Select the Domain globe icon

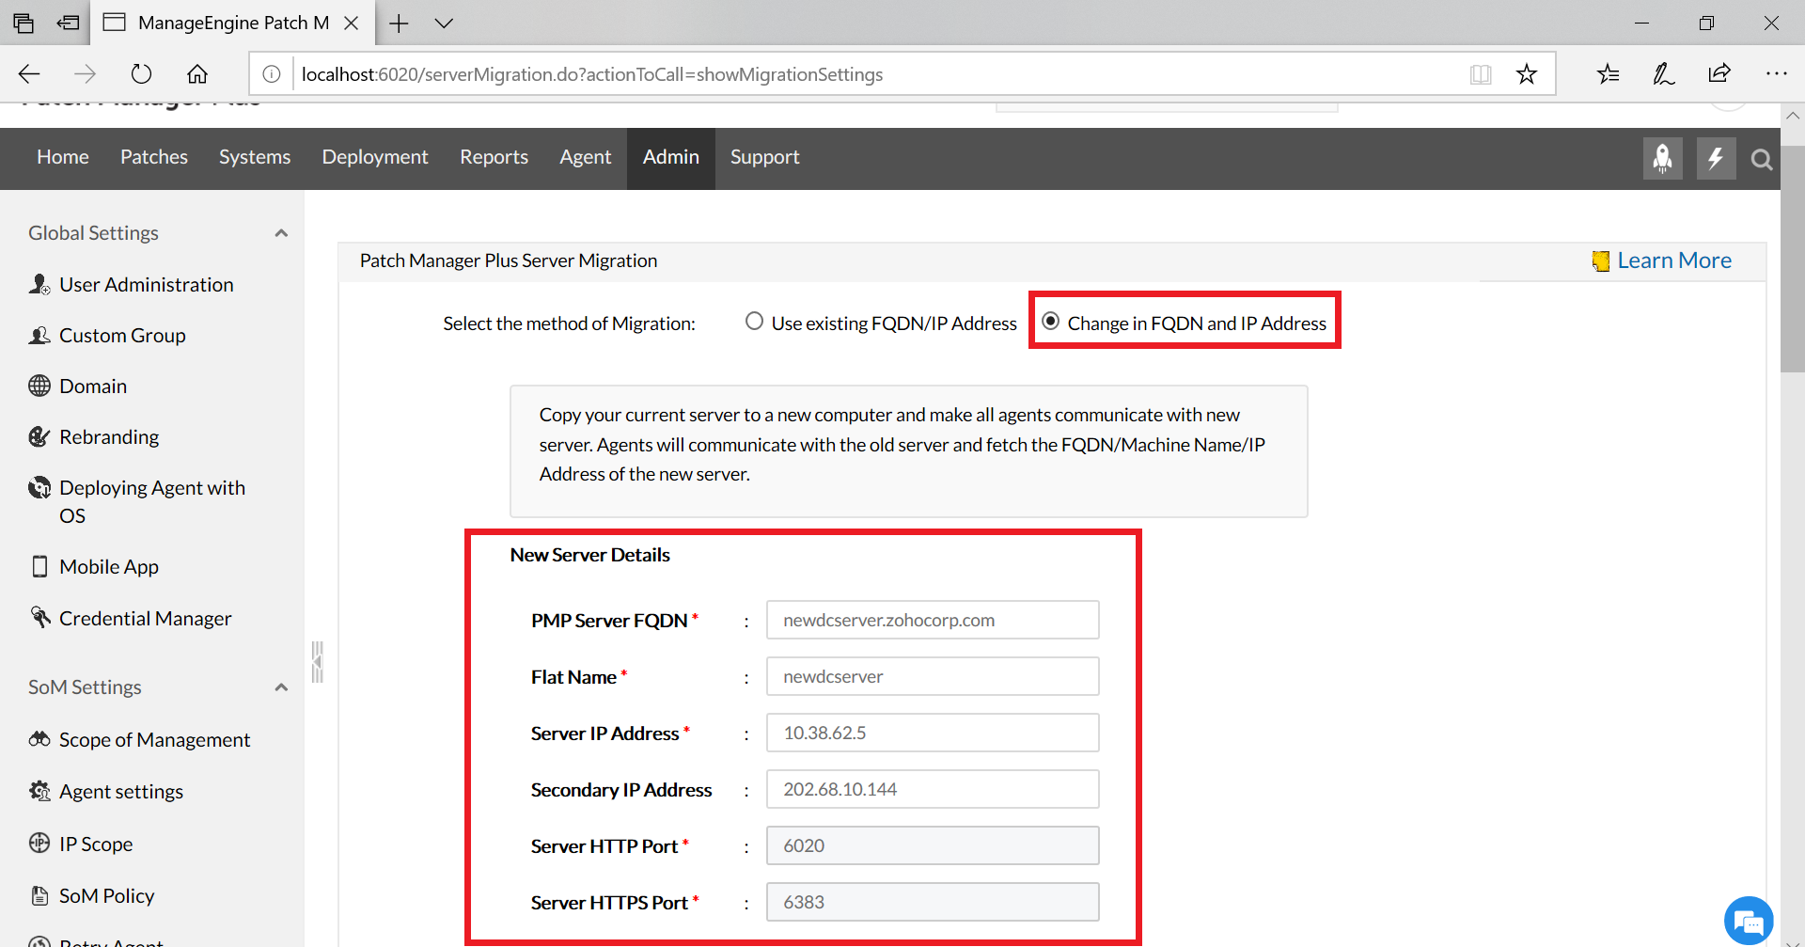coord(40,386)
